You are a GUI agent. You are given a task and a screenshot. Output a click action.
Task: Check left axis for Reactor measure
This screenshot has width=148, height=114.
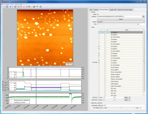pyautogui.click(x=99, y=74)
